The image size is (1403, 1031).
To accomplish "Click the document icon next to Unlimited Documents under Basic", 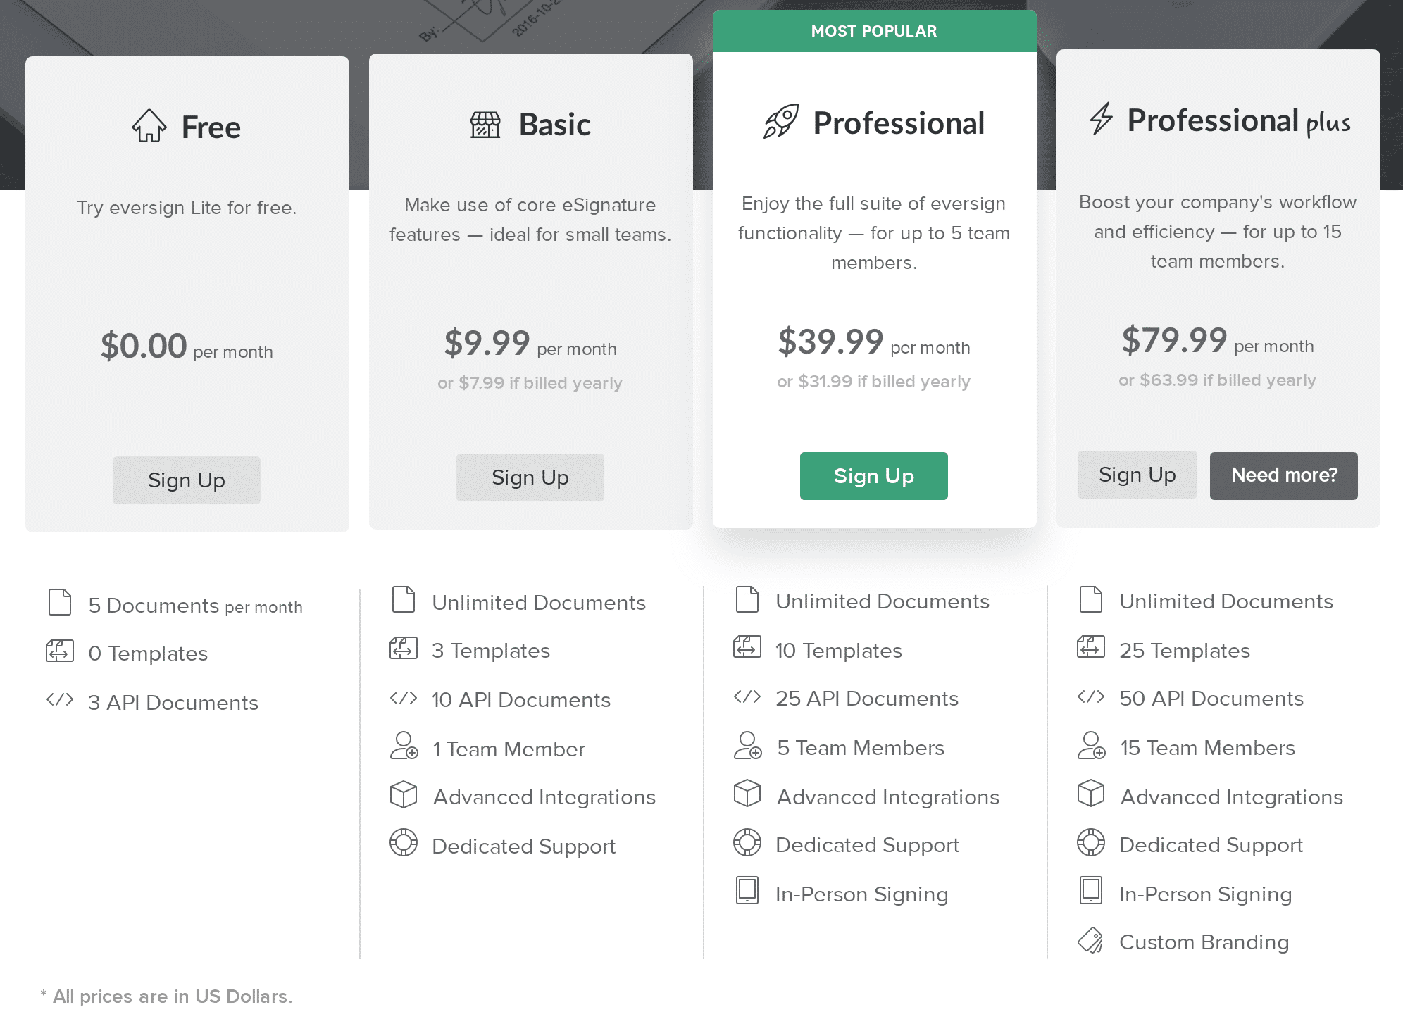I will tap(403, 599).
